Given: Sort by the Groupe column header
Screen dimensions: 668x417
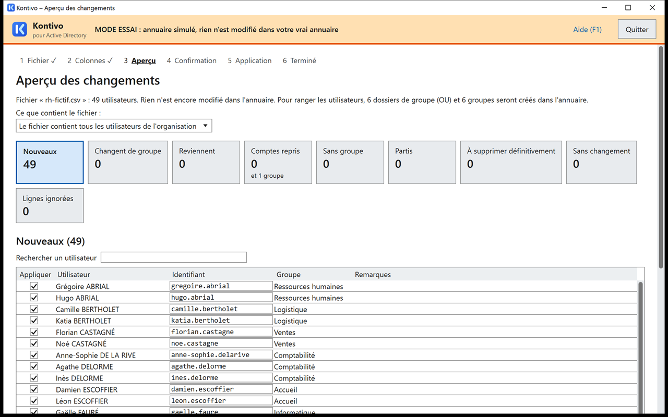Looking at the screenshot, I should [289, 275].
